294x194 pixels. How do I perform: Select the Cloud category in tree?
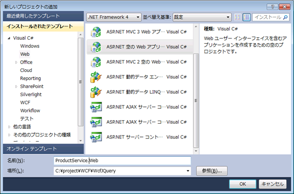point(26,70)
